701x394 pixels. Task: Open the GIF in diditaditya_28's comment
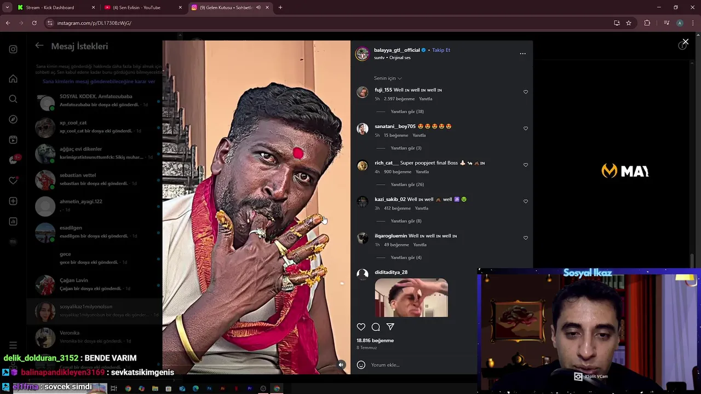click(x=411, y=298)
